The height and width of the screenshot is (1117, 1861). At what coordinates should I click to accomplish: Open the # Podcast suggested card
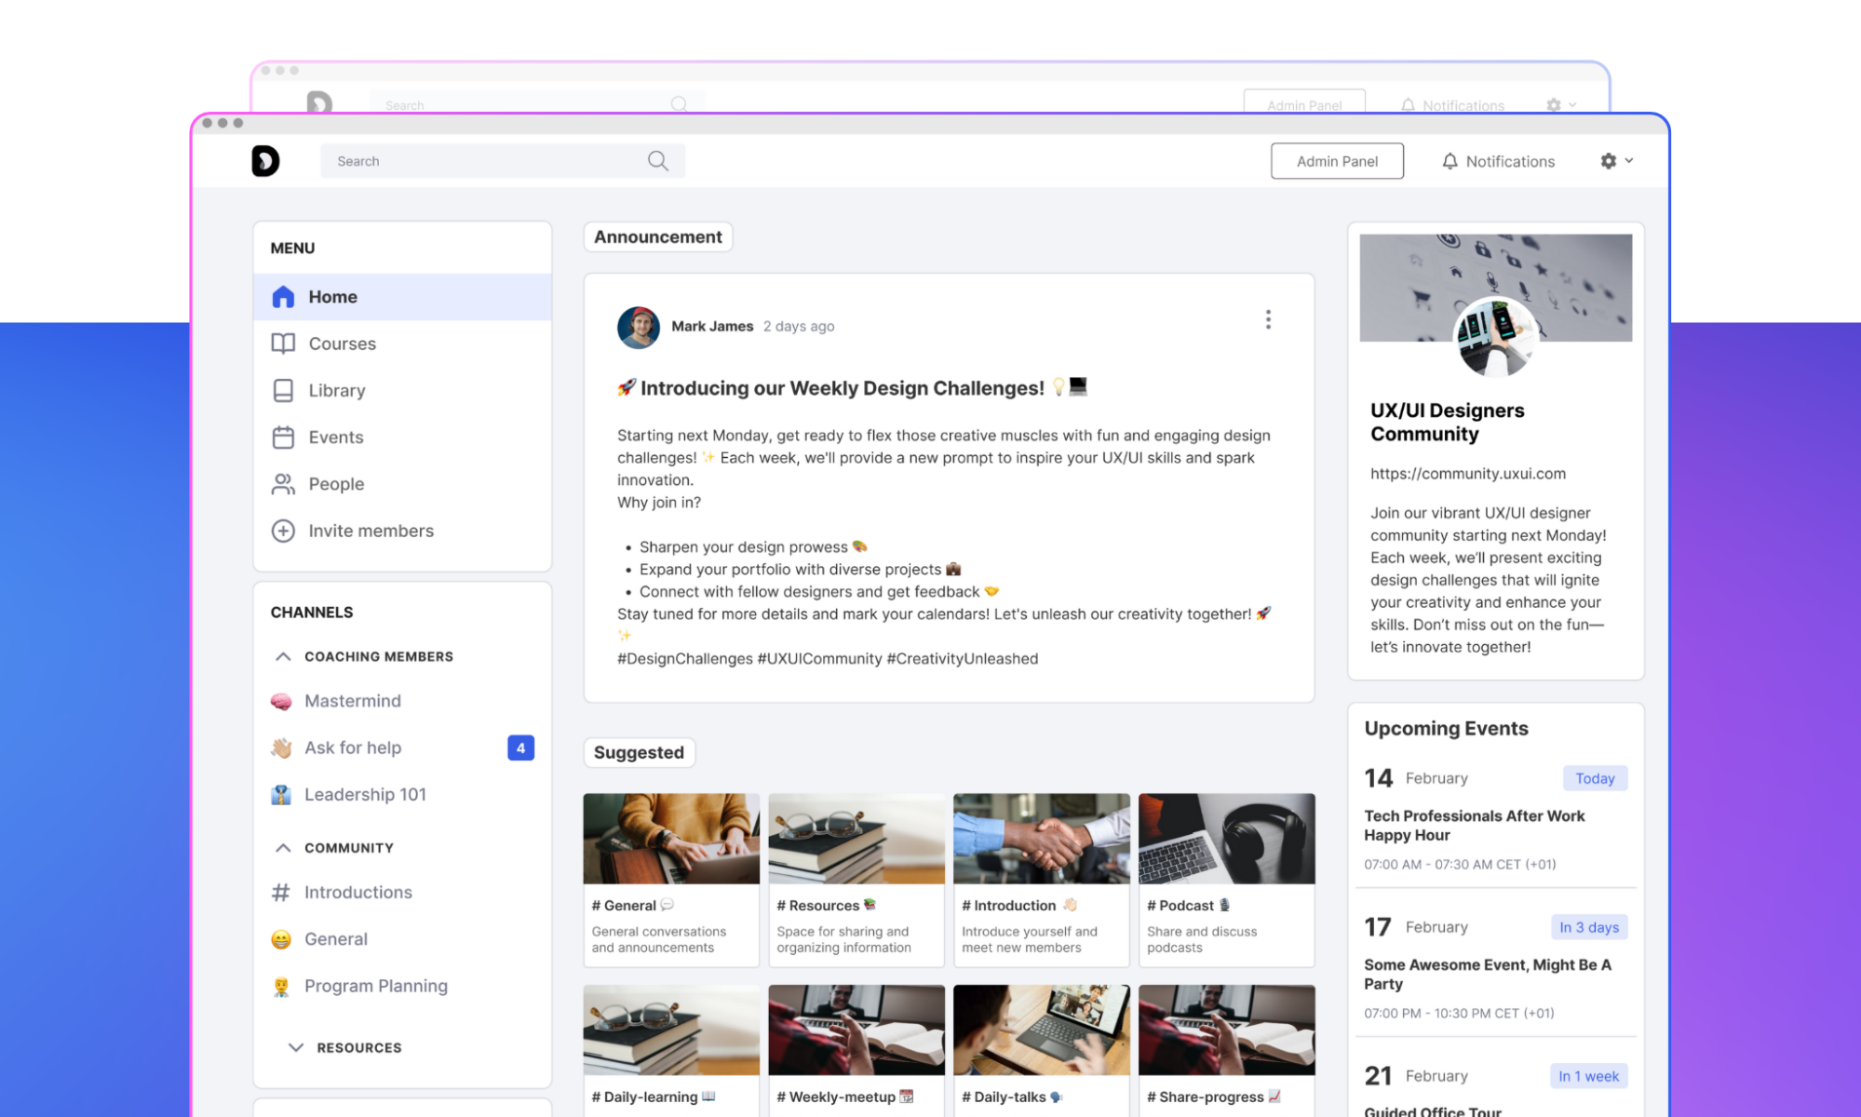pyautogui.click(x=1227, y=880)
